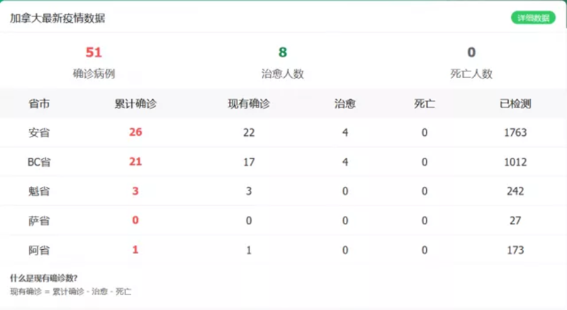The image size is (567, 310).
Task: Click the 已检测 column header
Action: pos(515,103)
